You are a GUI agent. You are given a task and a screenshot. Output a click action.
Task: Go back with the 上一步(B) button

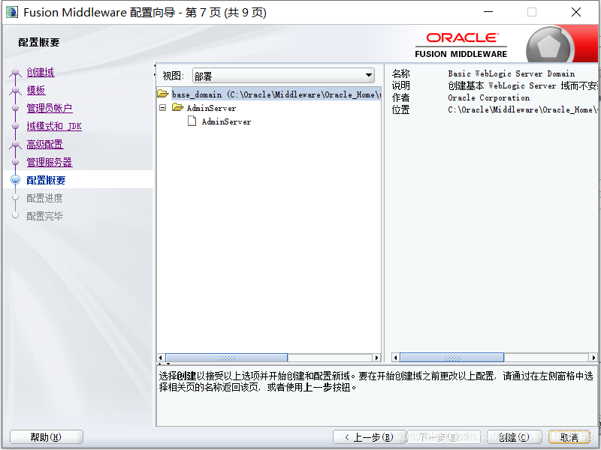point(369,437)
